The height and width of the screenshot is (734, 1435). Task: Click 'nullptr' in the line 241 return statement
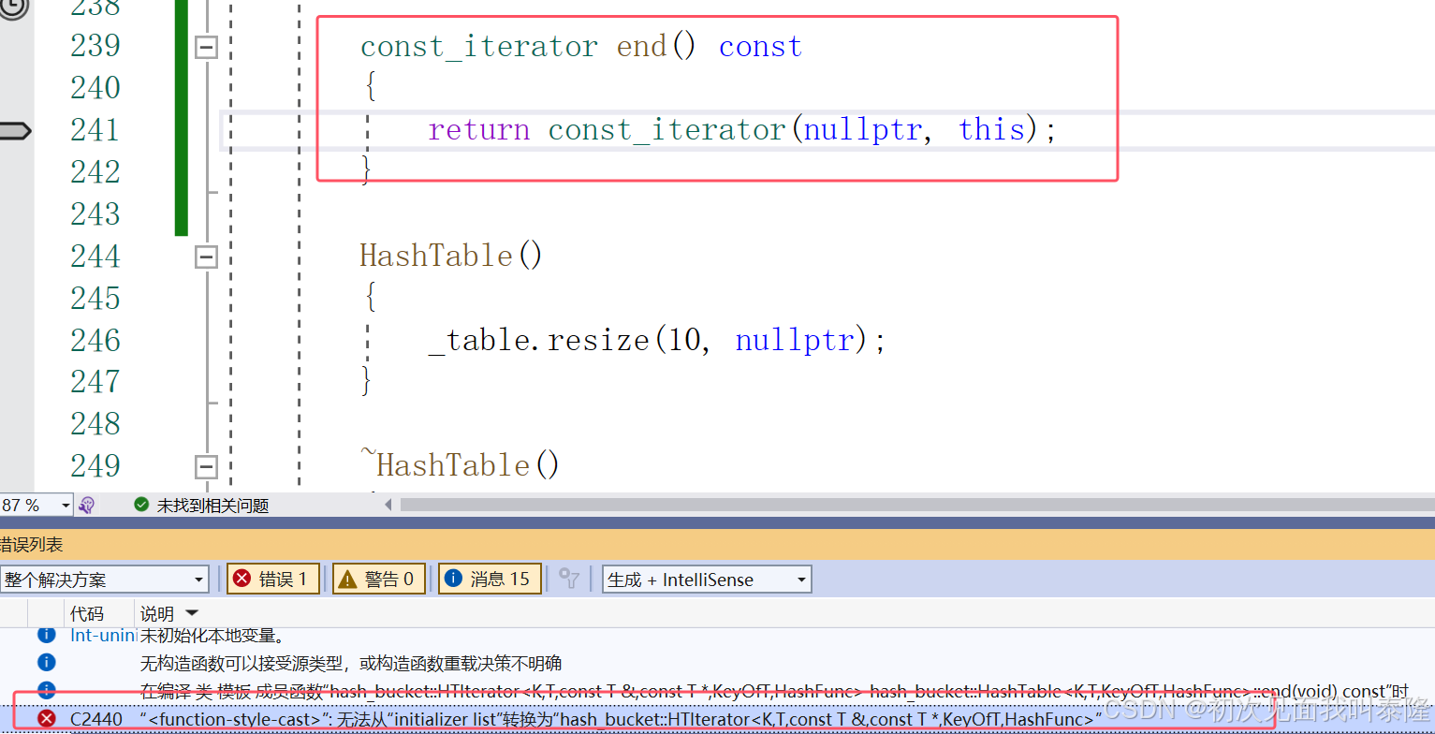point(862,130)
